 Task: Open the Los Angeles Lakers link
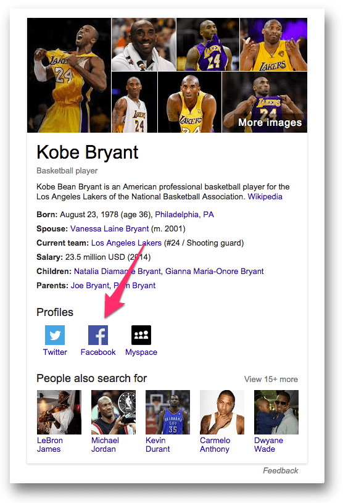(126, 243)
